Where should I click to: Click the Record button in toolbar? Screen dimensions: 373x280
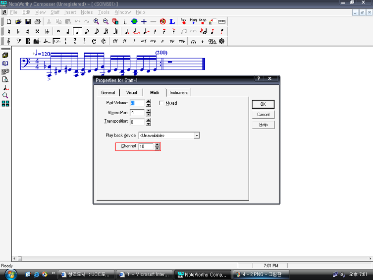(183, 21)
